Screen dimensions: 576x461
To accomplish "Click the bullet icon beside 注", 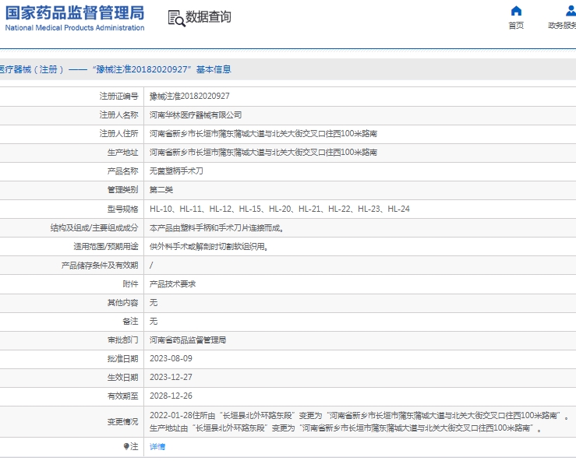I will [126, 446].
